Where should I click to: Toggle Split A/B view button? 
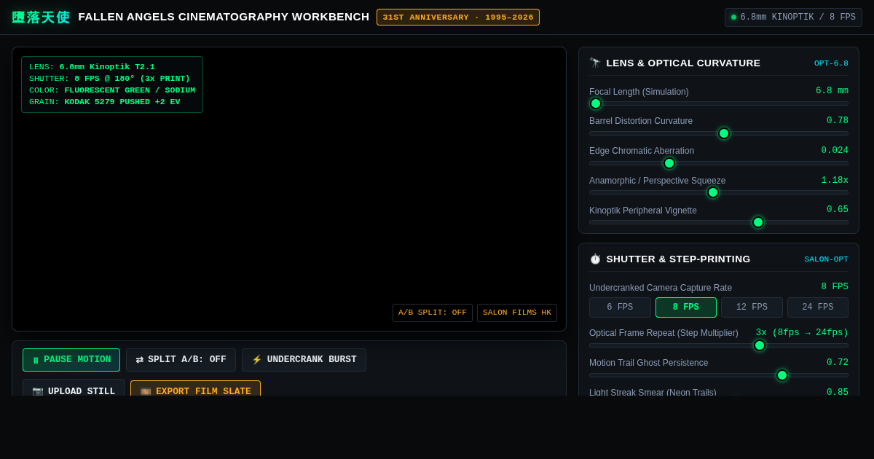(181, 360)
